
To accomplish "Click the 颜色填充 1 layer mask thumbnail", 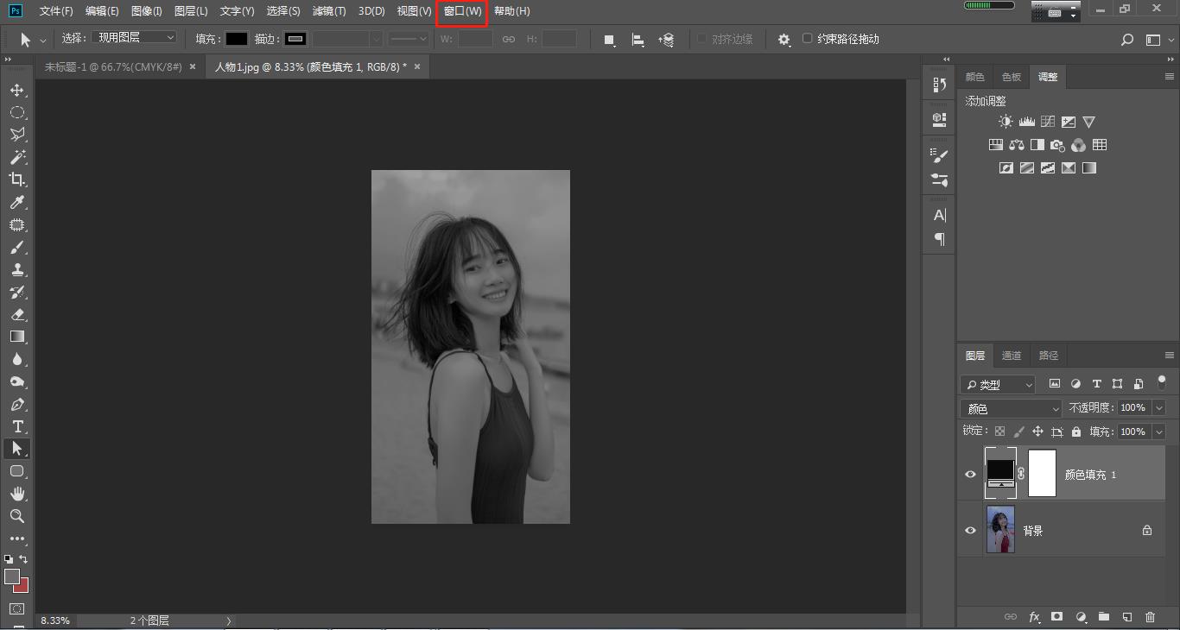I will point(1042,474).
